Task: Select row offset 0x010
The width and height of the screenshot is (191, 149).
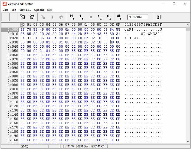Action: (x=13, y=34)
